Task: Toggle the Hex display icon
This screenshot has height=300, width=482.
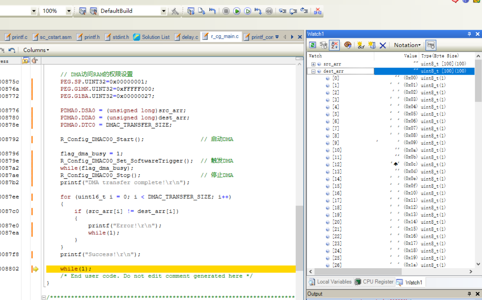Action: [x=431, y=45]
